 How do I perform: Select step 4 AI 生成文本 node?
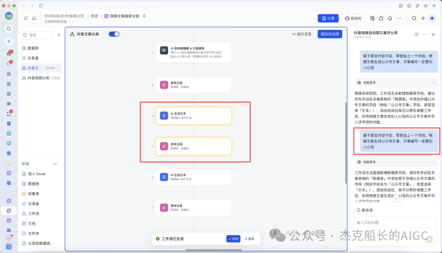[x=194, y=115]
